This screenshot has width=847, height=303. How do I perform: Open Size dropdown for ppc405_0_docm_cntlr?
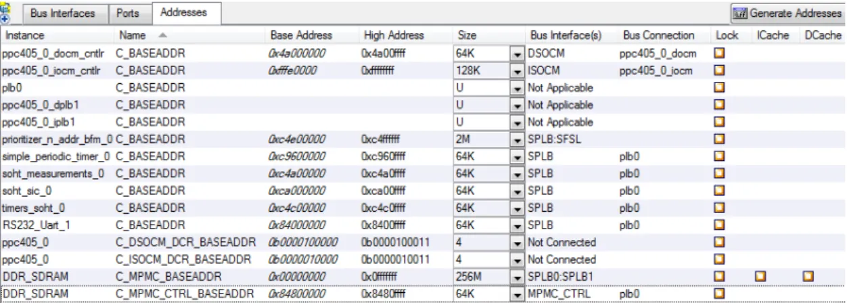pyautogui.click(x=518, y=53)
